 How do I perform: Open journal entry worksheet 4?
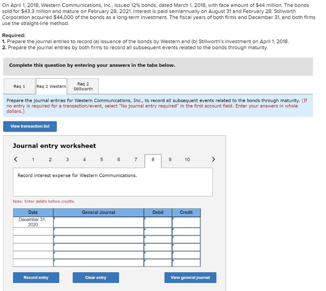click(84, 160)
